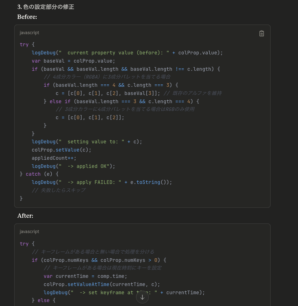Click the colProp.setValueAtTime(currentTime, c) line
The image size is (298, 306).
tap(102, 284)
